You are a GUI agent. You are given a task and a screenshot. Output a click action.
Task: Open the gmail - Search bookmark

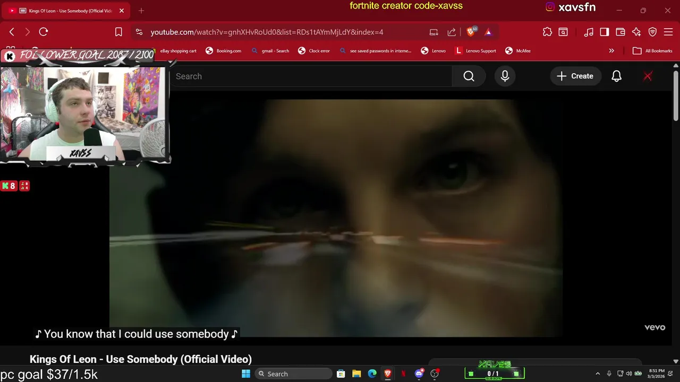tap(270, 51)
